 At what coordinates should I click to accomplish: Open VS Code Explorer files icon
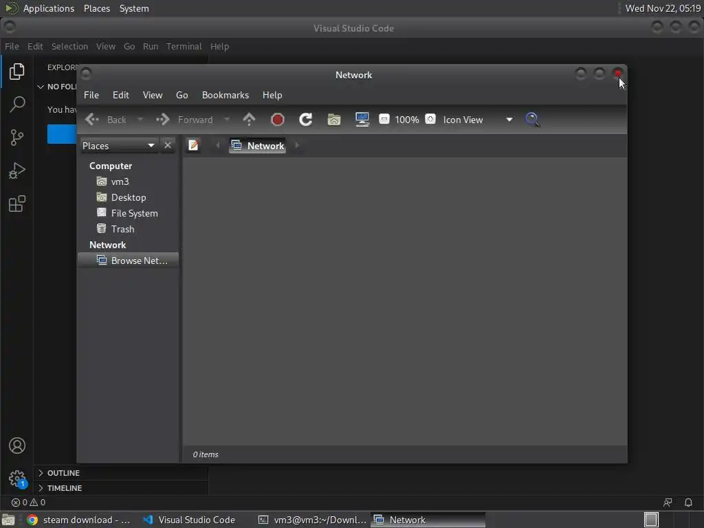(x=16, y=71)
